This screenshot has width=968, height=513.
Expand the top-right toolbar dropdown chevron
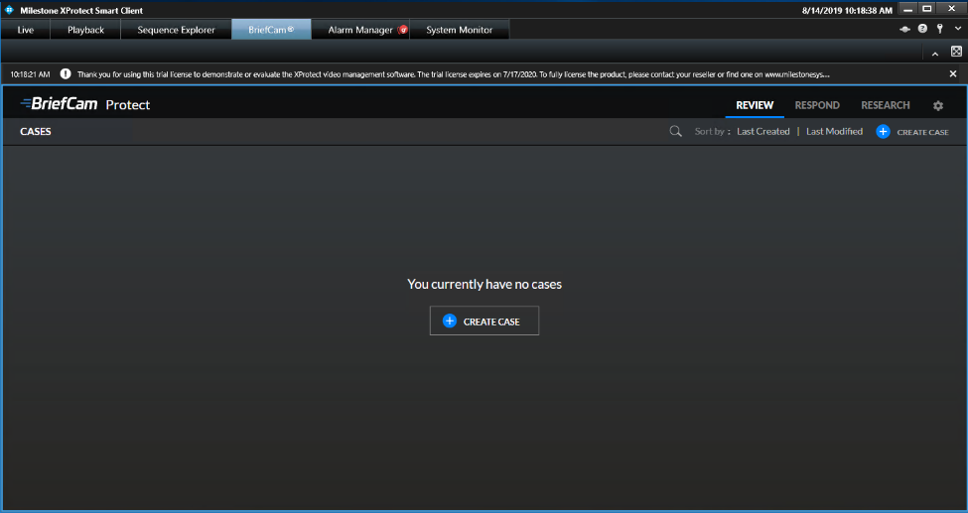(x=957, y=29)
